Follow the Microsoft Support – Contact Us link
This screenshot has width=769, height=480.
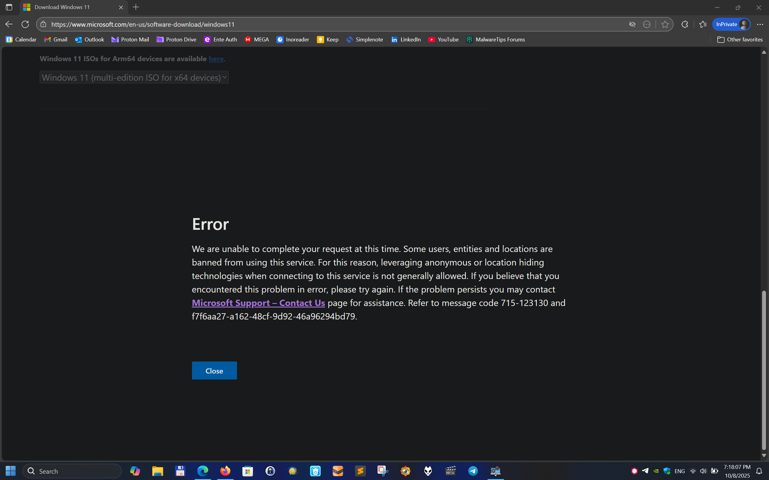click(x=258, y=302)
